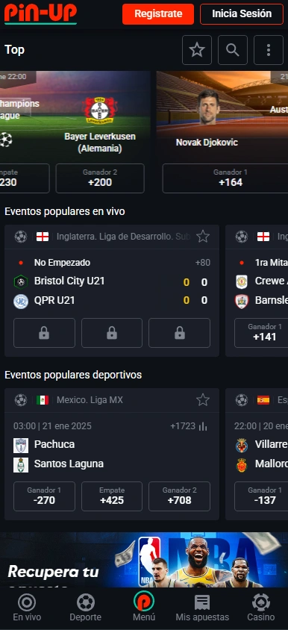This screenshot has height=630, width=288.
Task: Open the three-dot more options menu
Action: coord(269,50)
